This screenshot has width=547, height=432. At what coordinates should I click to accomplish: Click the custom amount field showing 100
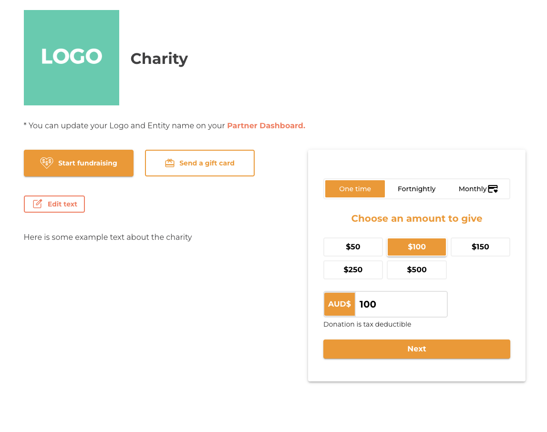pos(401,304)
